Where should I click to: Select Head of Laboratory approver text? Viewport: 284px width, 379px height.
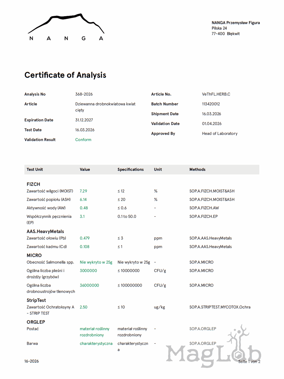220,133
